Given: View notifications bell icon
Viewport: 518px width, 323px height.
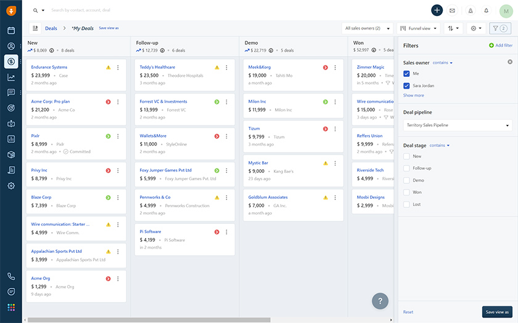Looking at the screenshot, I should click(x=486, y=10).
